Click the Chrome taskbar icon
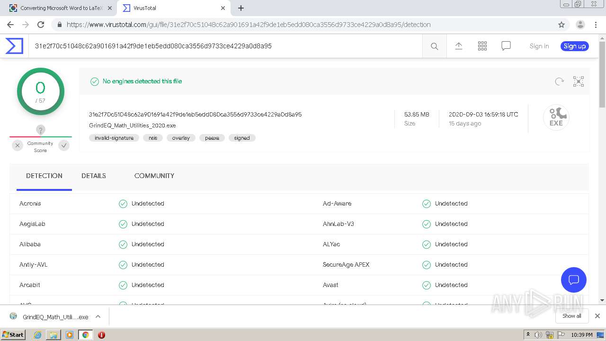This screenshot has width=606, height=341. 85,335
